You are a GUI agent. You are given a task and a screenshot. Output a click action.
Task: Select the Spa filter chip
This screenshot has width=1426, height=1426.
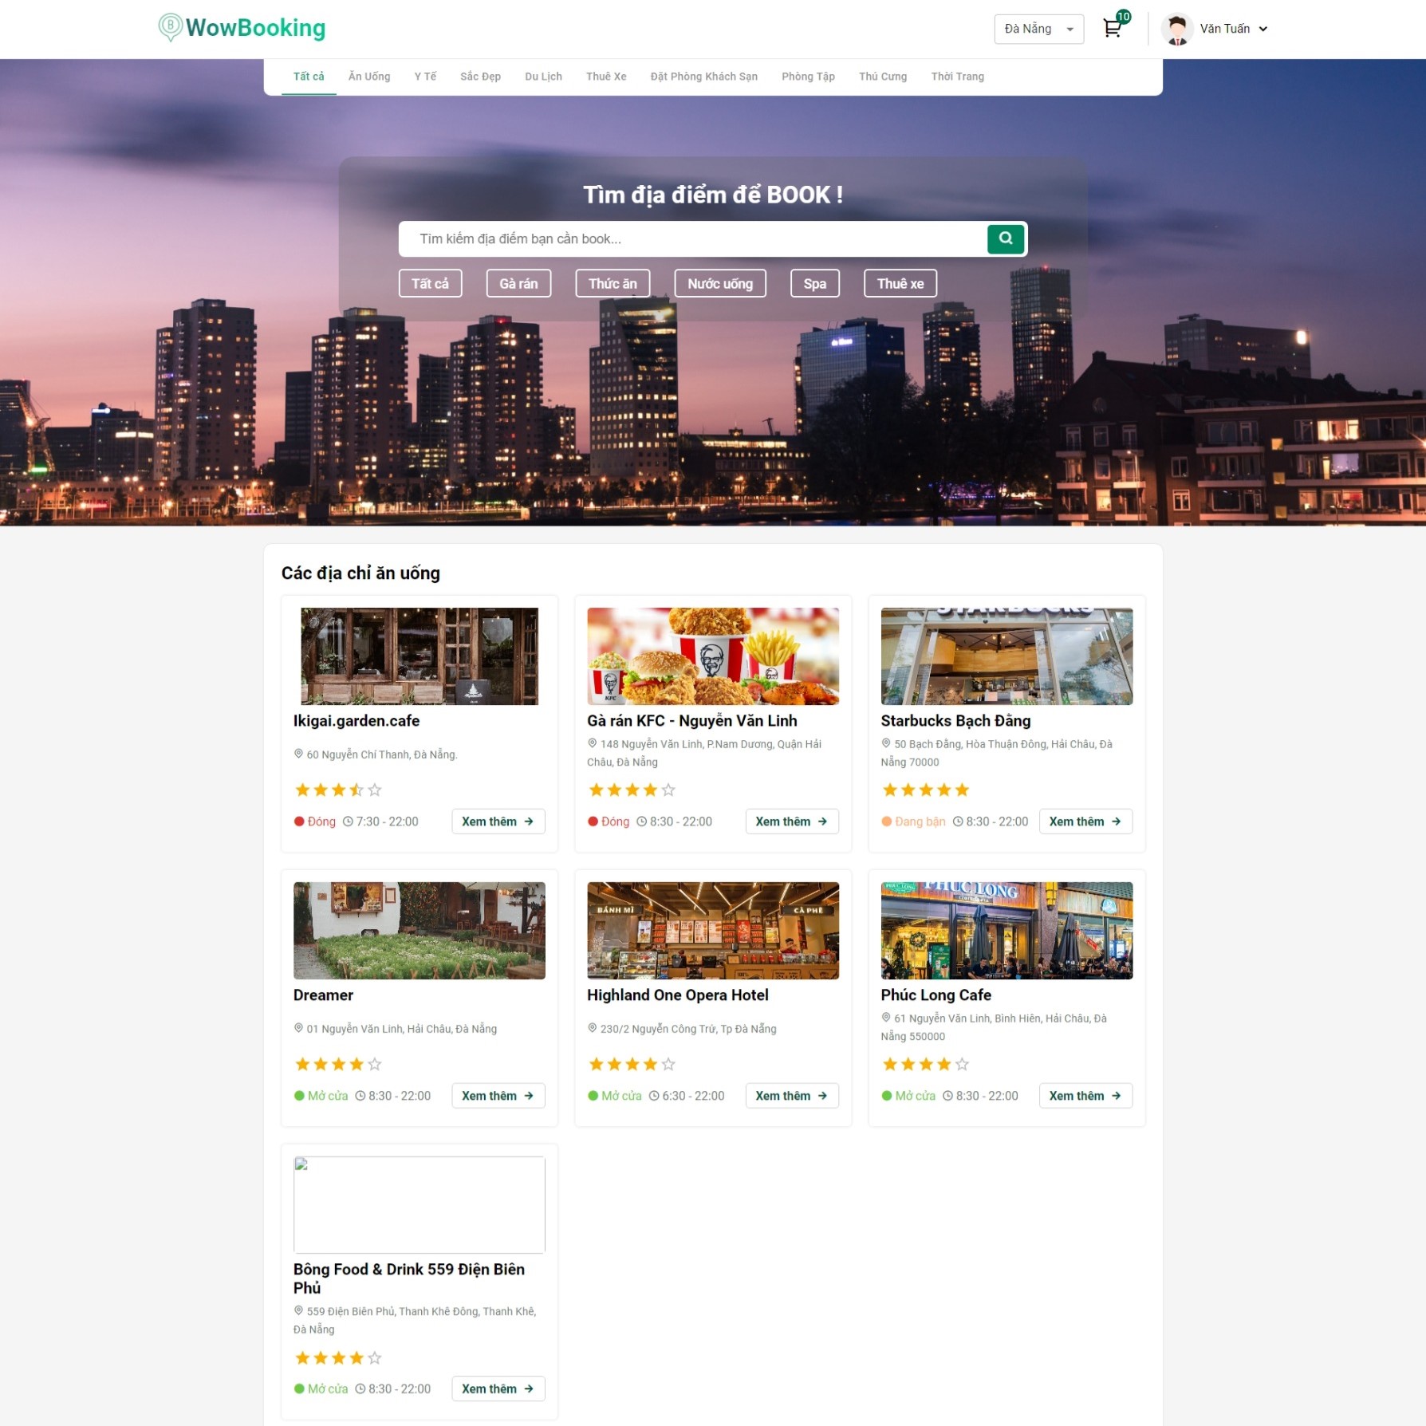coord(814,283)
